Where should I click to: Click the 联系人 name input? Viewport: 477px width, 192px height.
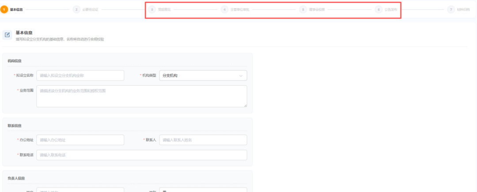203,140
